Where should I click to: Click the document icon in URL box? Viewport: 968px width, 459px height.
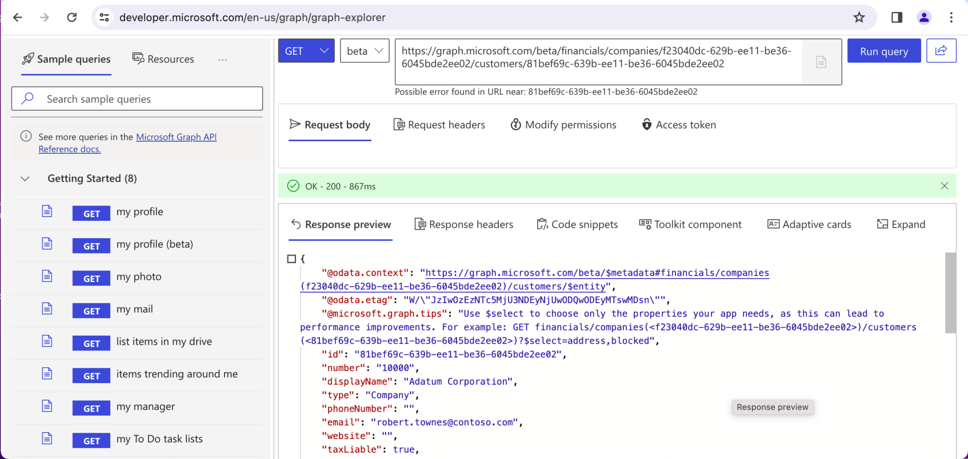pyautogui.click(x=821, y=62)
